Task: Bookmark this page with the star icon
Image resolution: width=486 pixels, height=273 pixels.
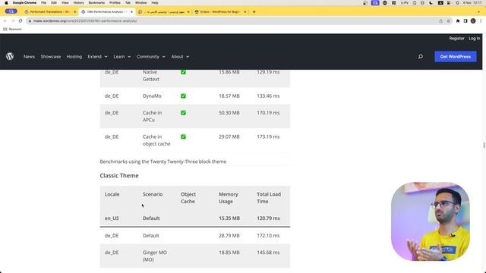Action: point(448,21)
